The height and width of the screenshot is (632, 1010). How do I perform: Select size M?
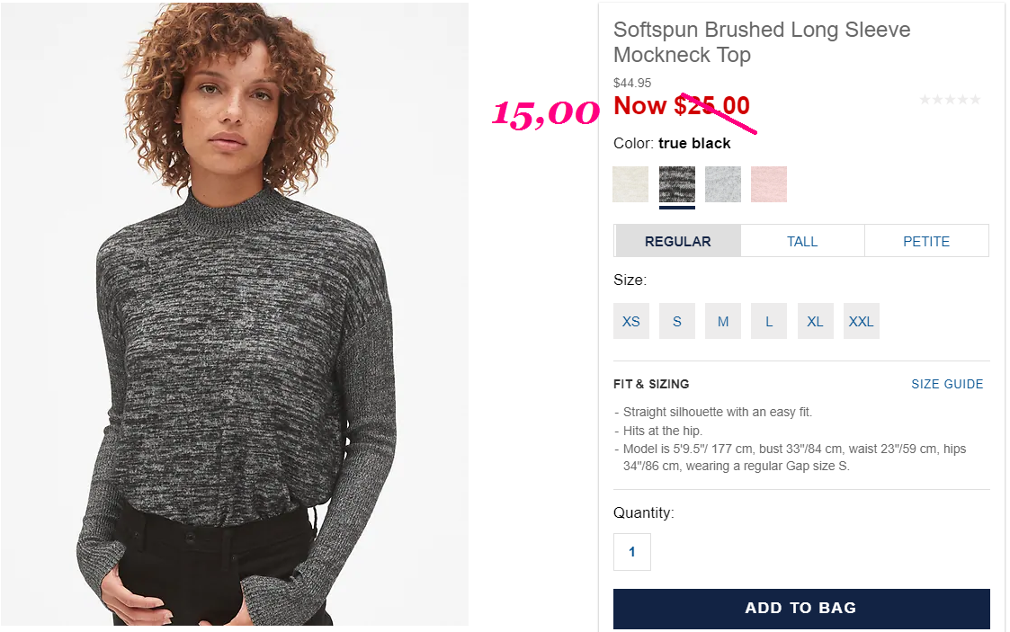(x=723, y=321)
